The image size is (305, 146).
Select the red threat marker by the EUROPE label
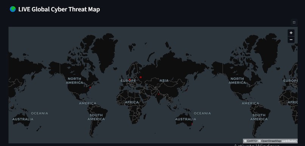(130, 79)
